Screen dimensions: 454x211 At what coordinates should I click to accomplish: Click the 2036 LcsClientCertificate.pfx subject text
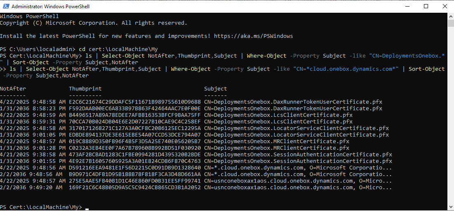(x=278, y=121)
